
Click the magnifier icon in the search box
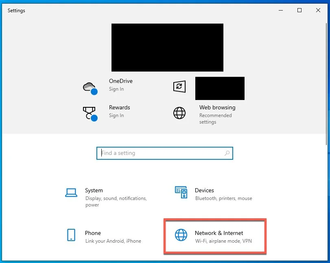pyautogui.click(x=227, y=153)
